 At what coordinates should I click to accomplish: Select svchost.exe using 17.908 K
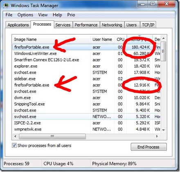86,73
